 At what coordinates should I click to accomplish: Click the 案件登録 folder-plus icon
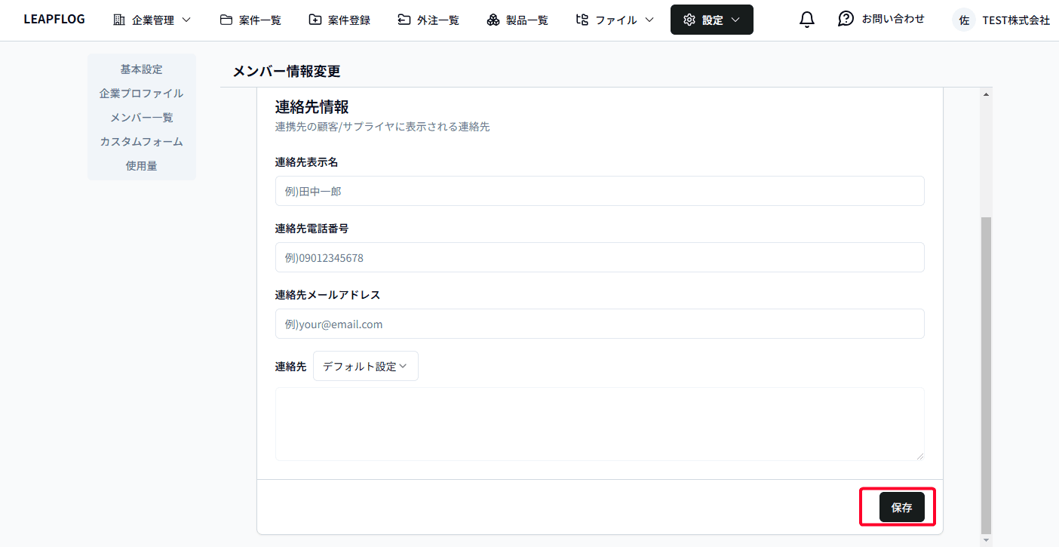pos(315,20)
